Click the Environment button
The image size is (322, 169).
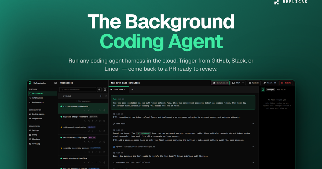click(220, 83)
